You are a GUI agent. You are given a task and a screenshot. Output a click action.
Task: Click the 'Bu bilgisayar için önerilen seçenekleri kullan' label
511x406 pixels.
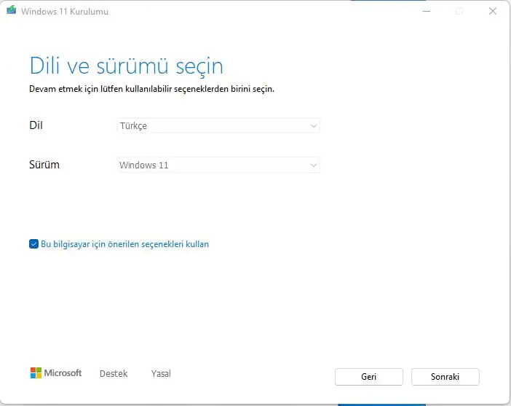click(x=124, y=244)
